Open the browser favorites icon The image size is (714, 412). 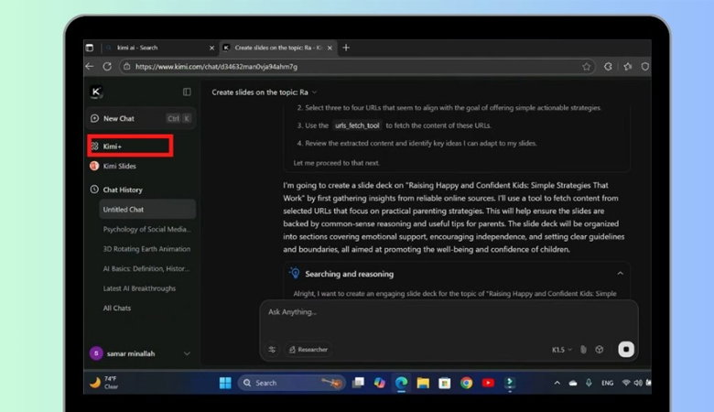click(x=628, y=67)
